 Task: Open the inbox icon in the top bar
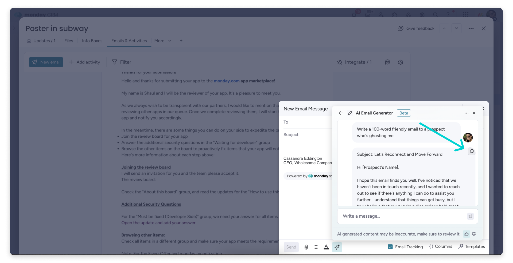(368, 15)
